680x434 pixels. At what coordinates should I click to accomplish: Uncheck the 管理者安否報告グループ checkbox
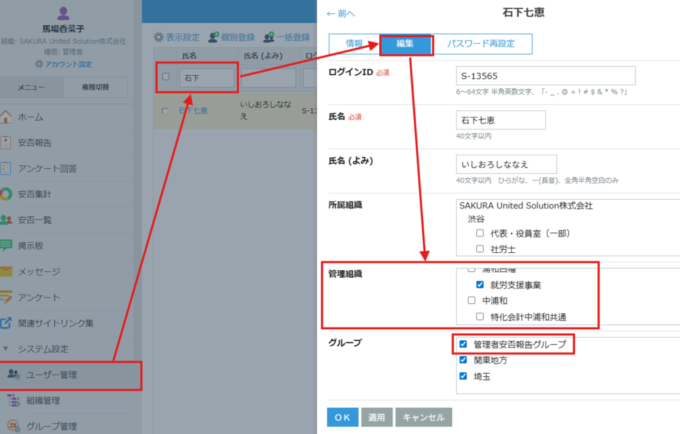point(464,344)
